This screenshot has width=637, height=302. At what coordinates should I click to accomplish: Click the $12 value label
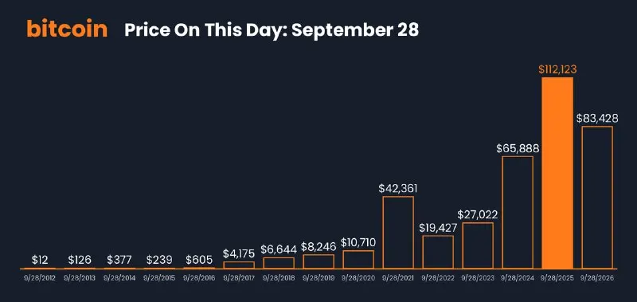[40, 260]
